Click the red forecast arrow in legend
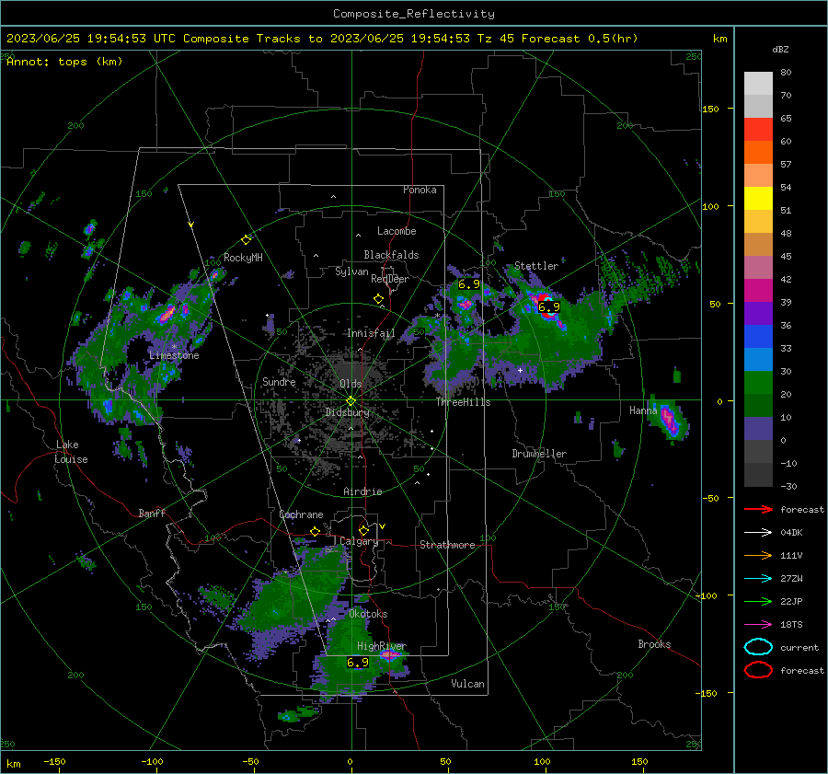828x774 pixels. [x=758, y=509]
